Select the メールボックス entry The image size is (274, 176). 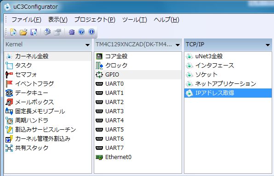48,102
